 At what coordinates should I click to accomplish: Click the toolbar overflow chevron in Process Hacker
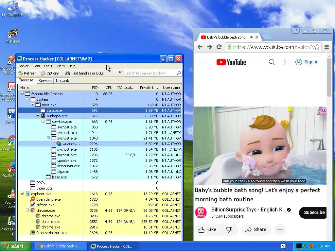coord(120,72)
